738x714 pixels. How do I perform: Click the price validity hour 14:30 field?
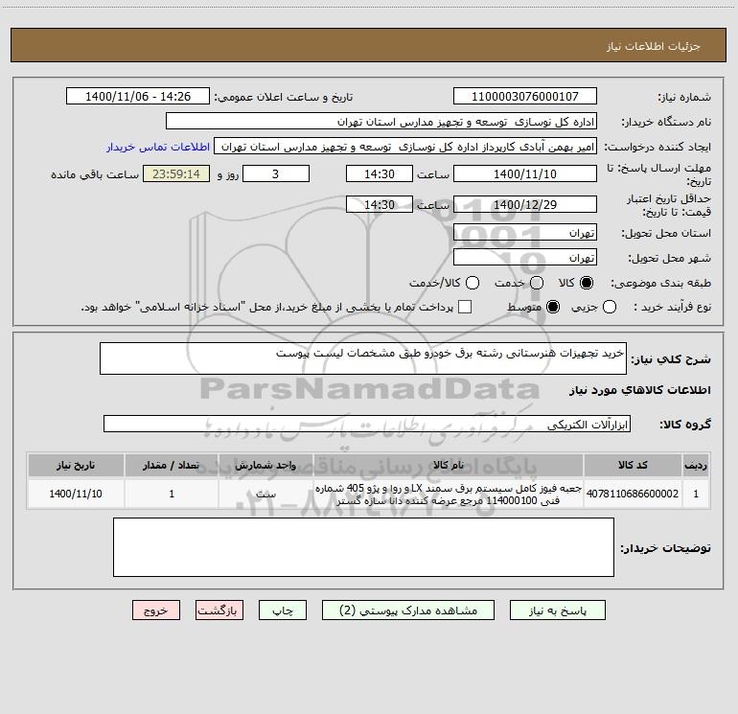point(380,204)
